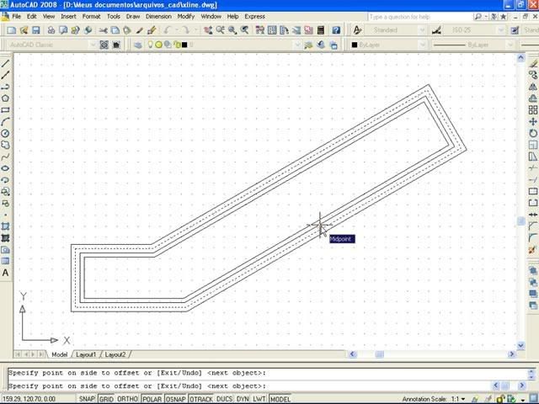Select the Mirror modify tool
539x404 pixels.
pyautogui.click(x=533, y=87)
